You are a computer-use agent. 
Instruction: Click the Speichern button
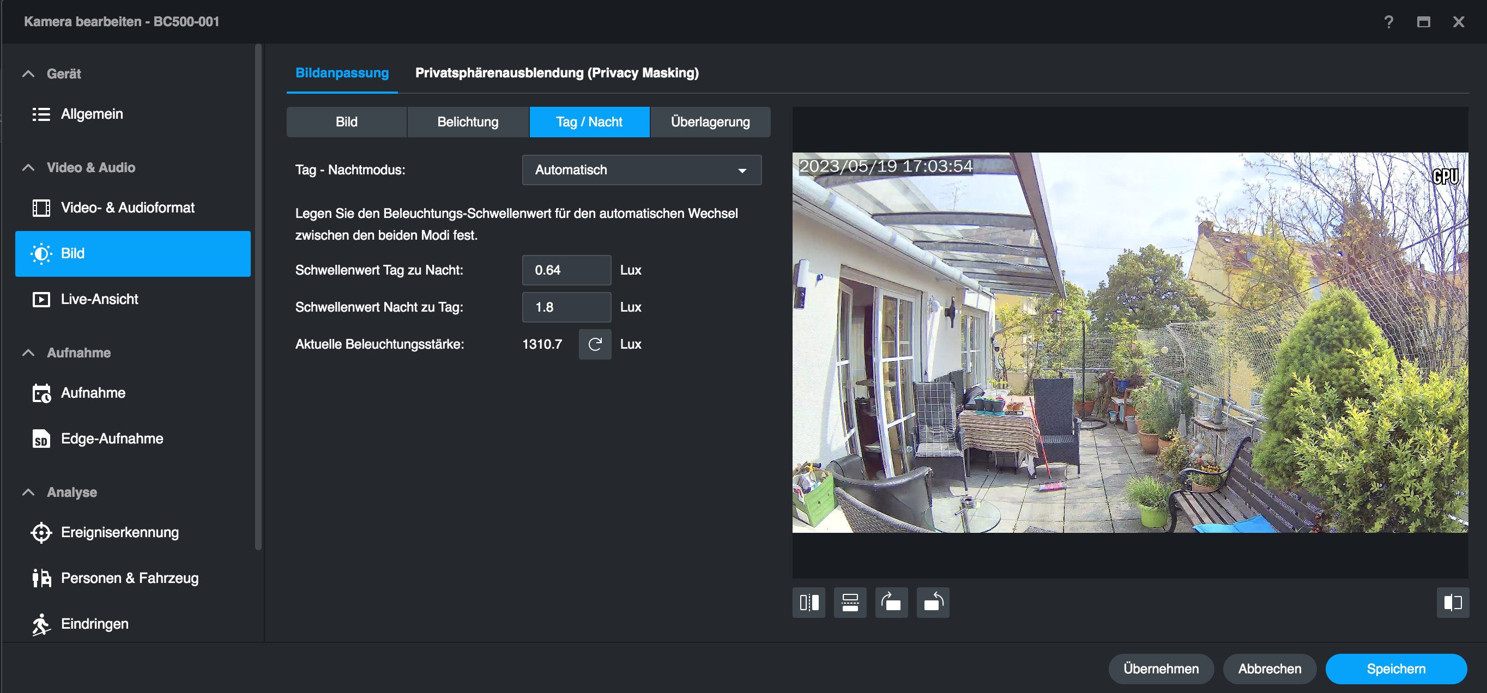click(x=1395, y=669)
